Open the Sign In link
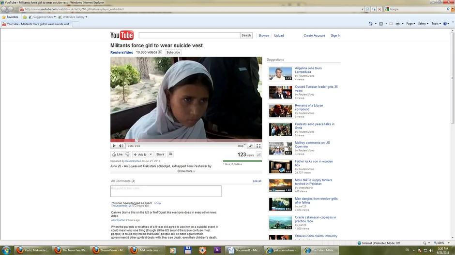Image resolution: width=455 pixels, height=255 pixels. [335, 35]
